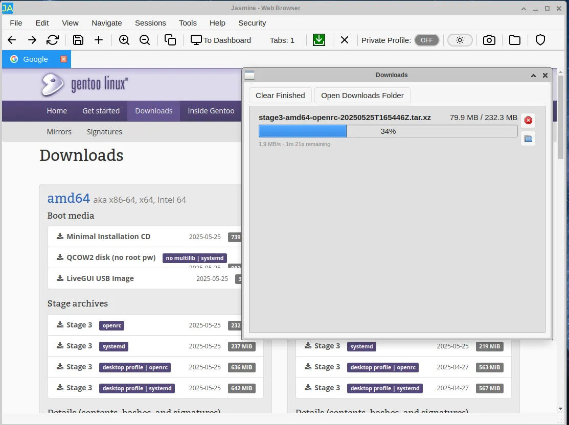This screenshot has width=569, height=425.
Task: Click Open Downloads Folder button
Action: tap(362, 96)
